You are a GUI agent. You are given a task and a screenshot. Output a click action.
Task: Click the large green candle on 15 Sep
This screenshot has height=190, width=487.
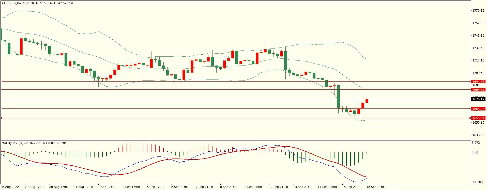338,97
